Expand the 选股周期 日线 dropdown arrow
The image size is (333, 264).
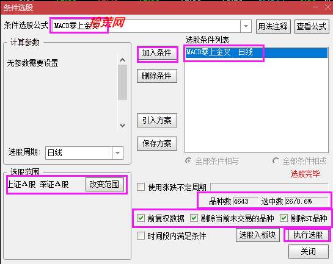118,153
